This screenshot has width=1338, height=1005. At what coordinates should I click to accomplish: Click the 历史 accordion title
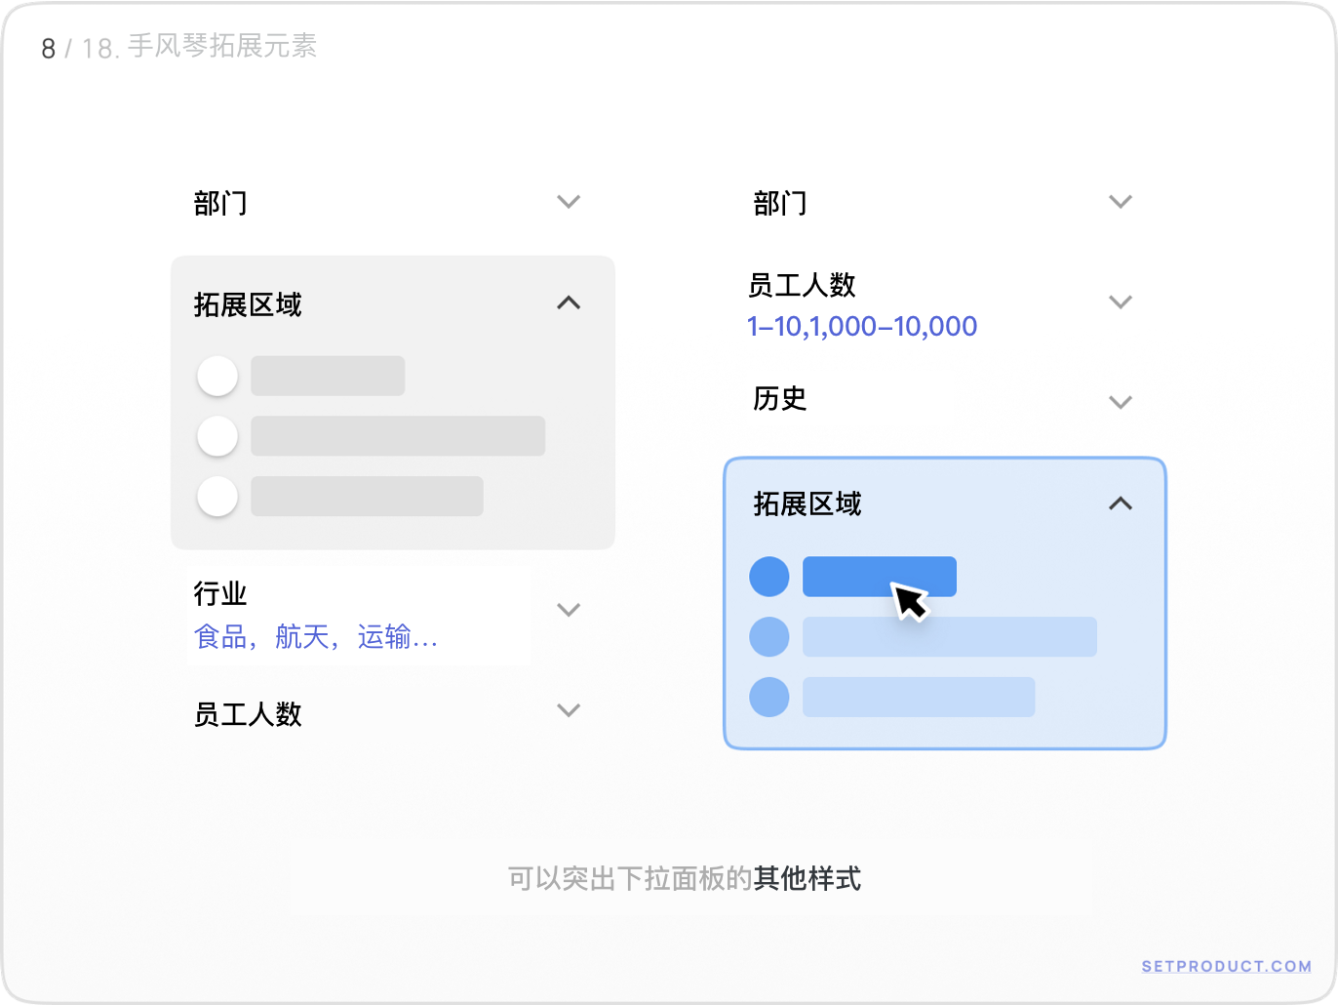(x=780, y=399)
